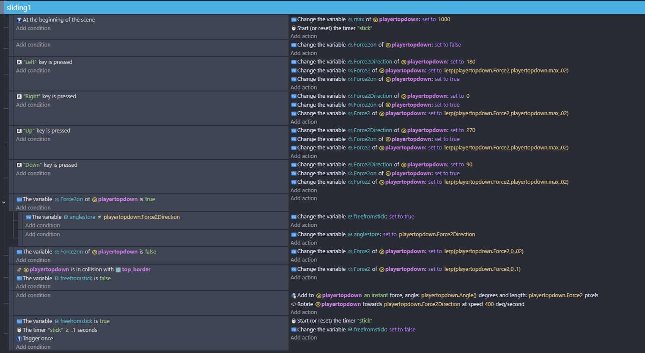Click the Trigger once condition icon

tap(19, 339)
